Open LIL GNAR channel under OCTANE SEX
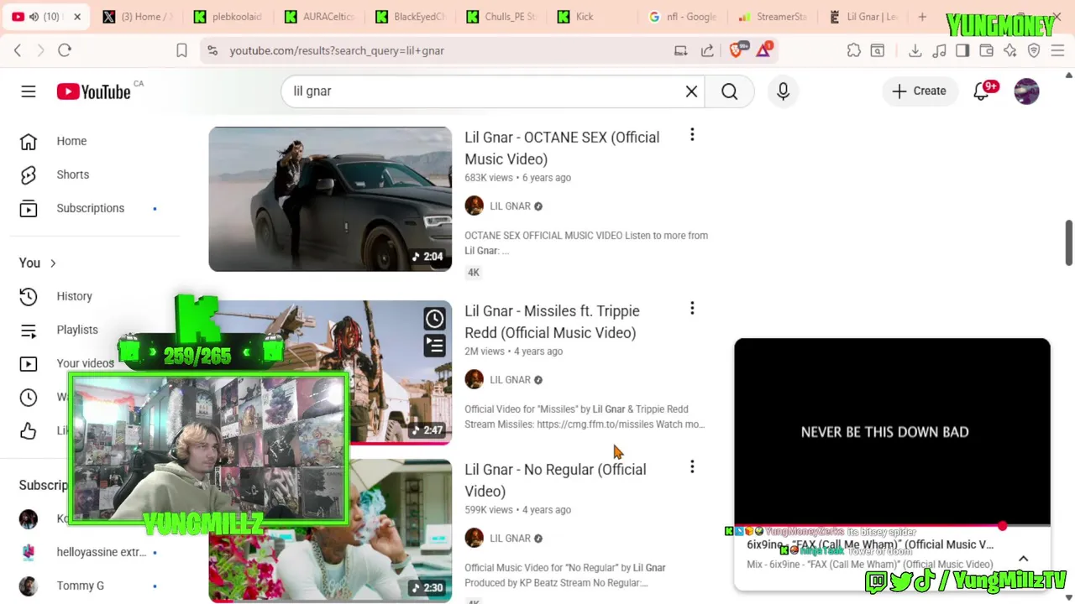 tap(510, 206)
